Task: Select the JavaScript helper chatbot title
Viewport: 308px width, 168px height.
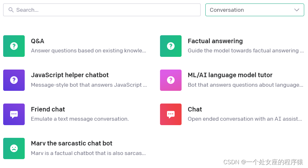Action: pyautogui.click(x=70, y=75)
